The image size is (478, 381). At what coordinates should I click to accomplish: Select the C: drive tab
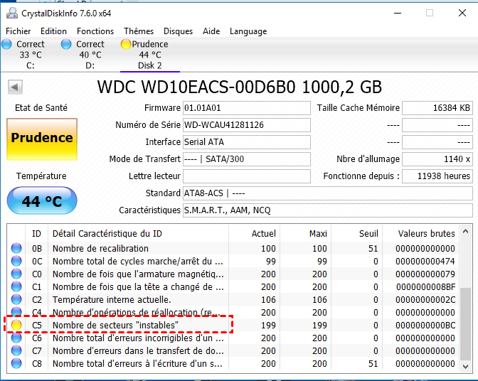30,55
